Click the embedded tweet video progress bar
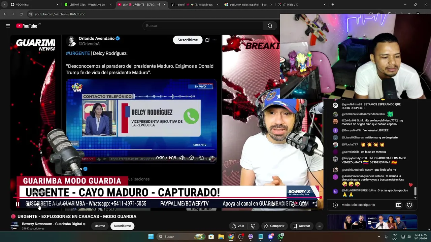This screenshot has height=242, width=431. [141, 150]
